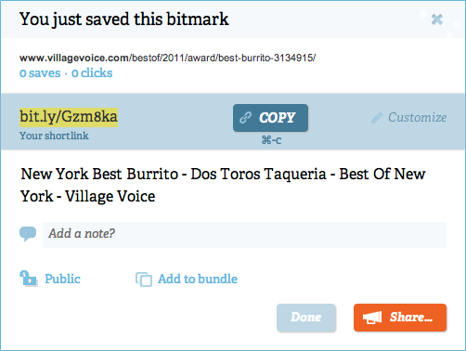
Task: Open the Add to bundle option
Action: tap(198, 279)
